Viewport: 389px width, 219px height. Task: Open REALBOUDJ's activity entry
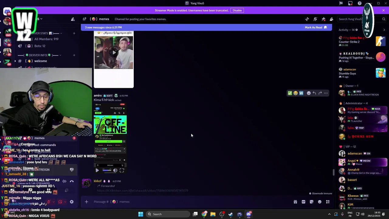click(362, 57)
